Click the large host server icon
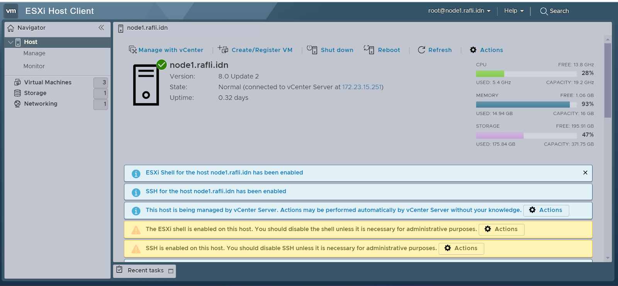 tap(146, 85)
